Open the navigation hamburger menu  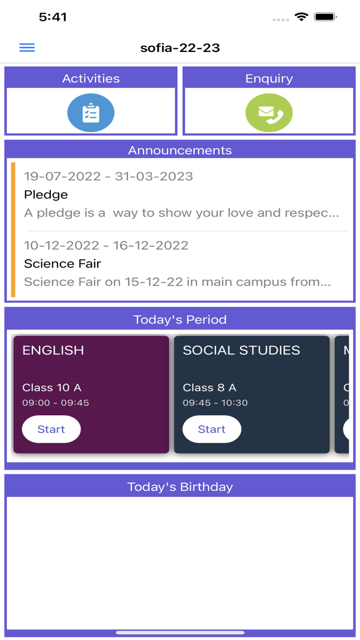click(26, 47)
